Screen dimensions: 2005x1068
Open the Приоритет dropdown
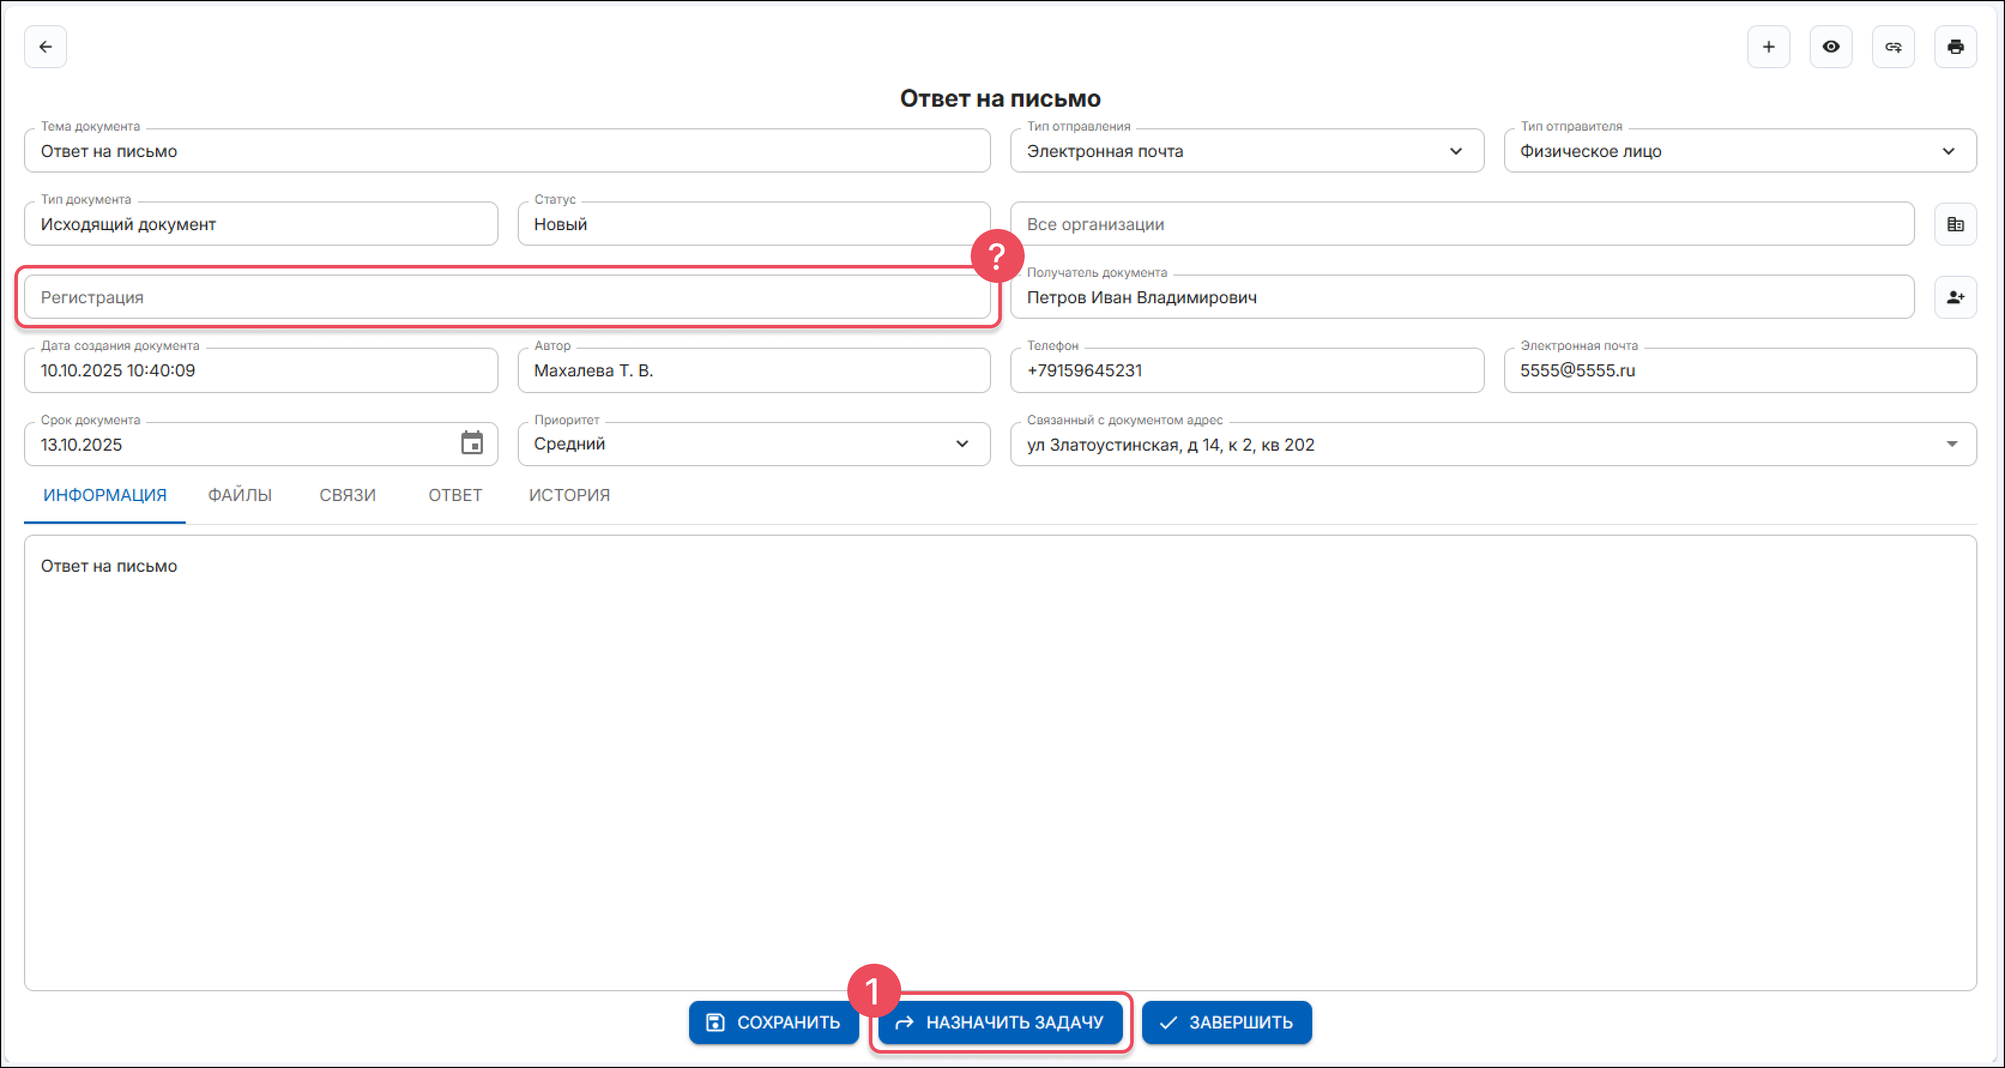[x=962, y=444]
